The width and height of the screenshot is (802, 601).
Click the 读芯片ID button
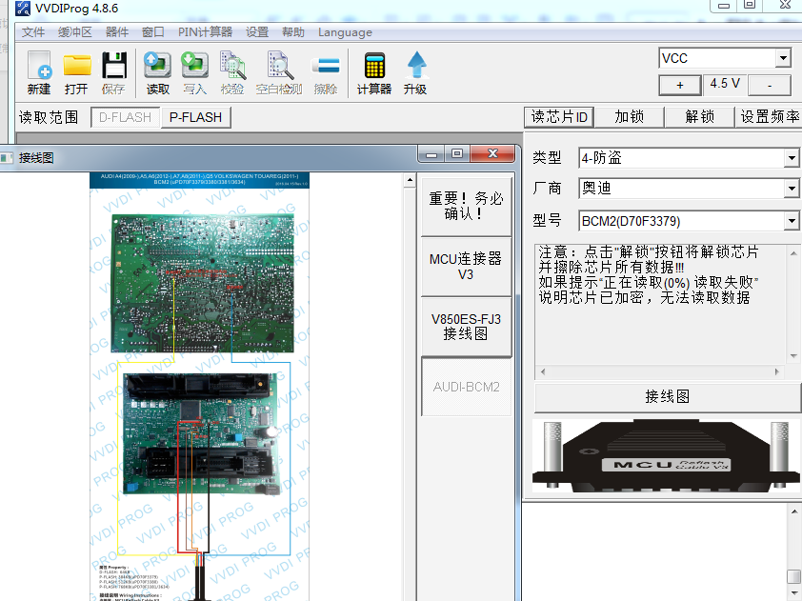click(x=559, y=117)
